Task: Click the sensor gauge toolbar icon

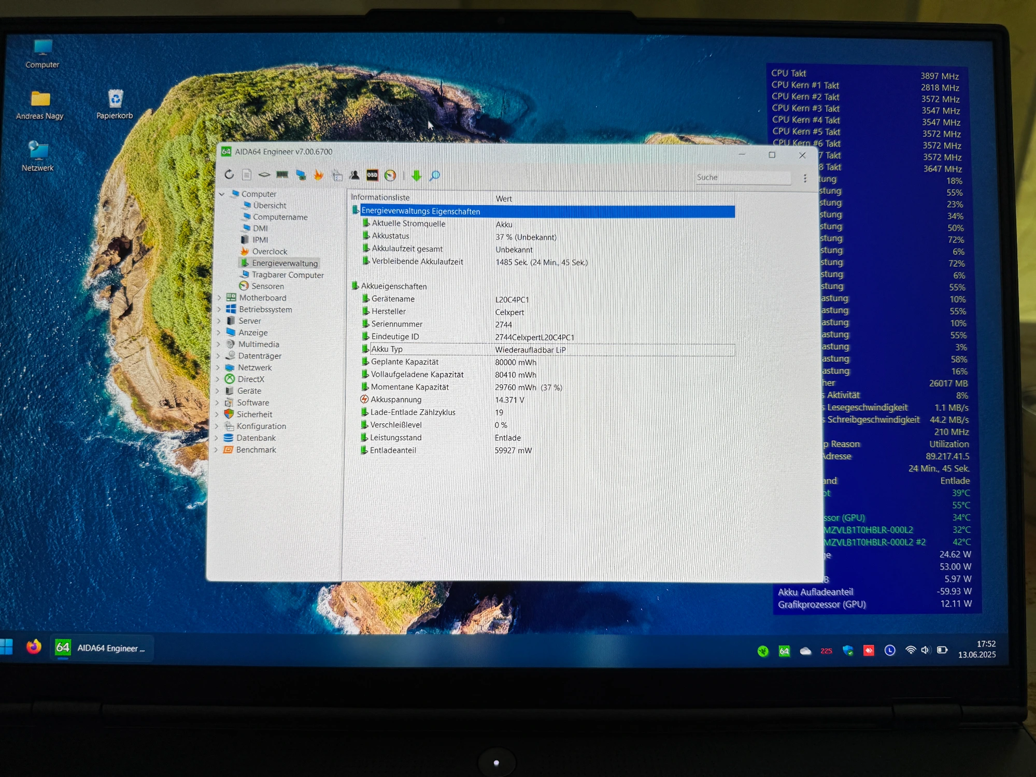Action: click(x=390, y=176)
